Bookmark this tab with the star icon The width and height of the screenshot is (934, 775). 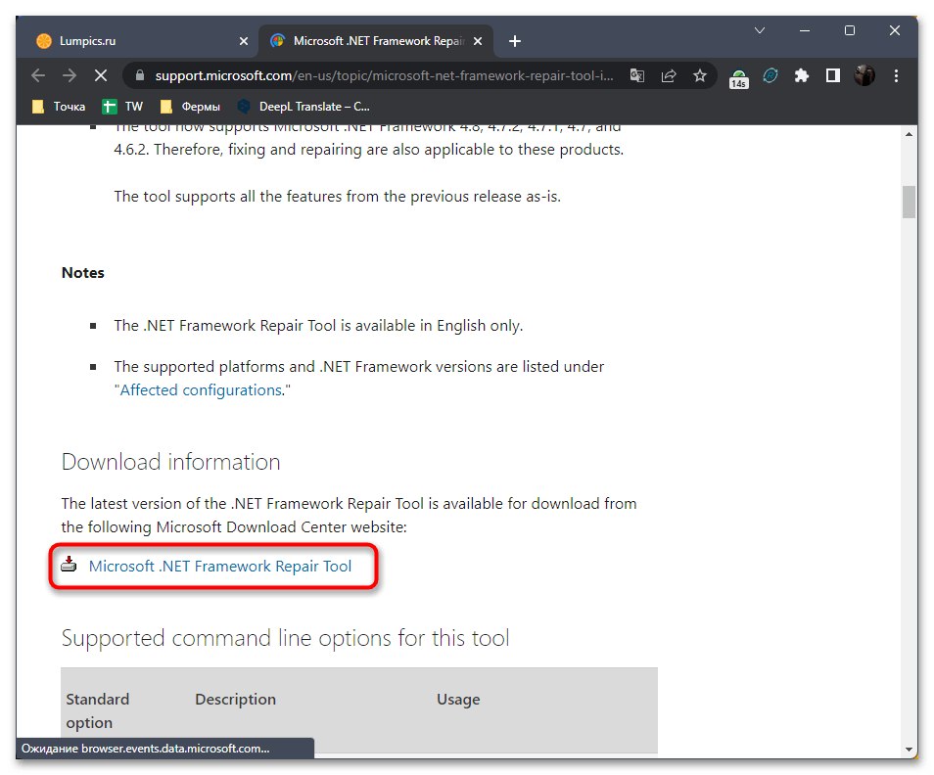(x=700, y=75)
